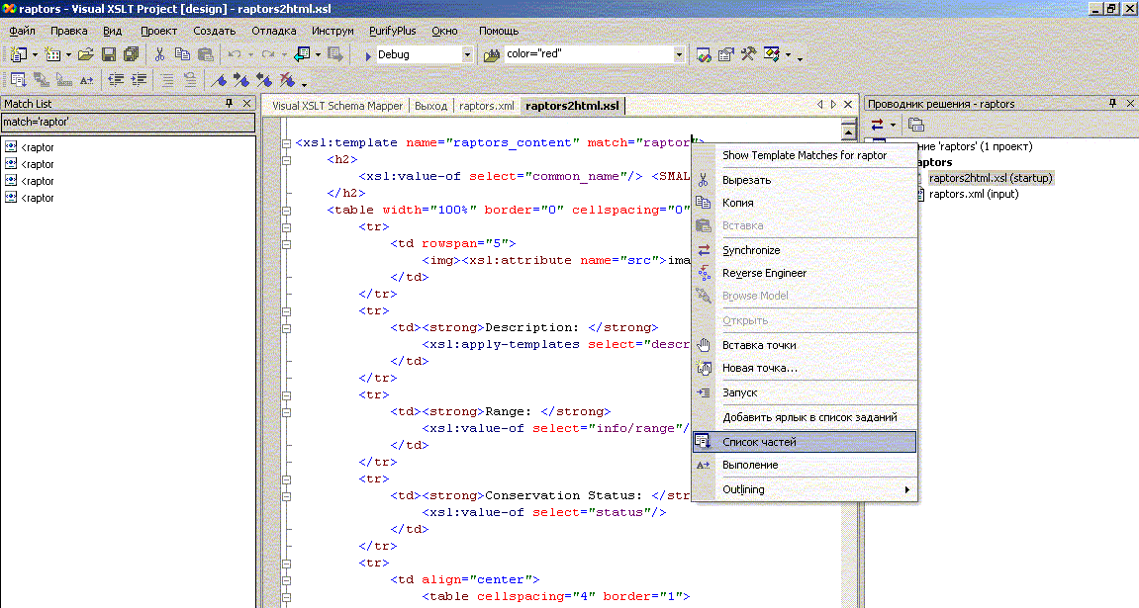
Task: Click the Cut scissors toolbar icon
Action: click(x=159, y=54)
